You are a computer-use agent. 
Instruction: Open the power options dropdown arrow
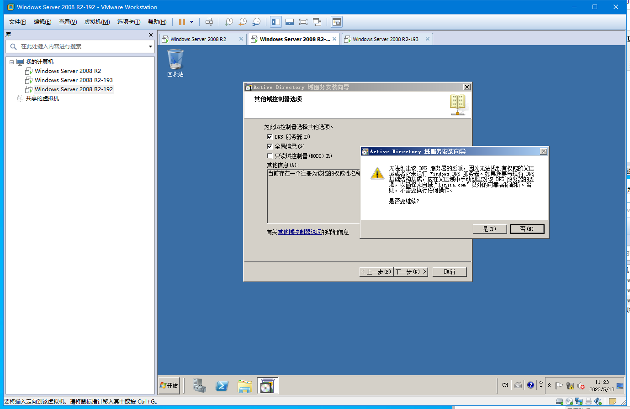tap(191, 22)
